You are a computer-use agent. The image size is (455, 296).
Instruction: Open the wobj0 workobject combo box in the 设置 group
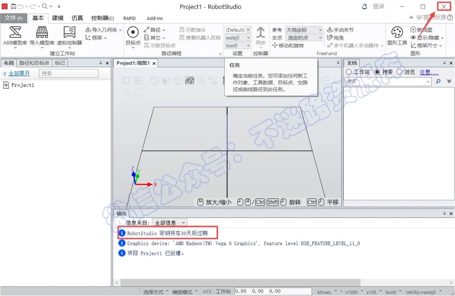237,38
